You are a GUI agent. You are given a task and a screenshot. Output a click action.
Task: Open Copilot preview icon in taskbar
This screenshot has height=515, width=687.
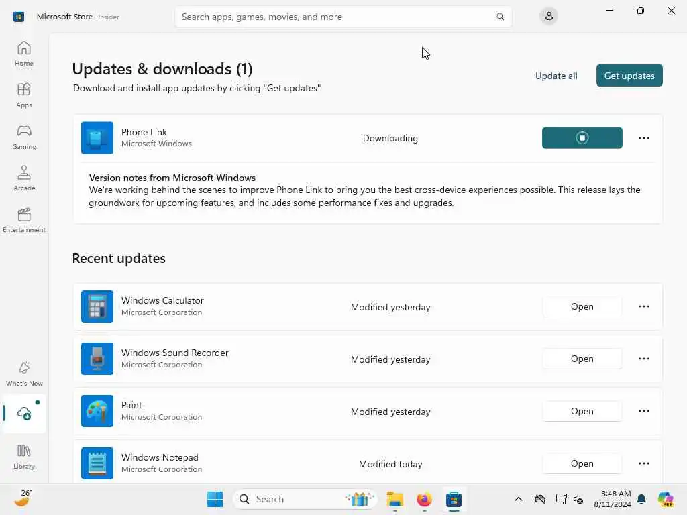point(666,499)
